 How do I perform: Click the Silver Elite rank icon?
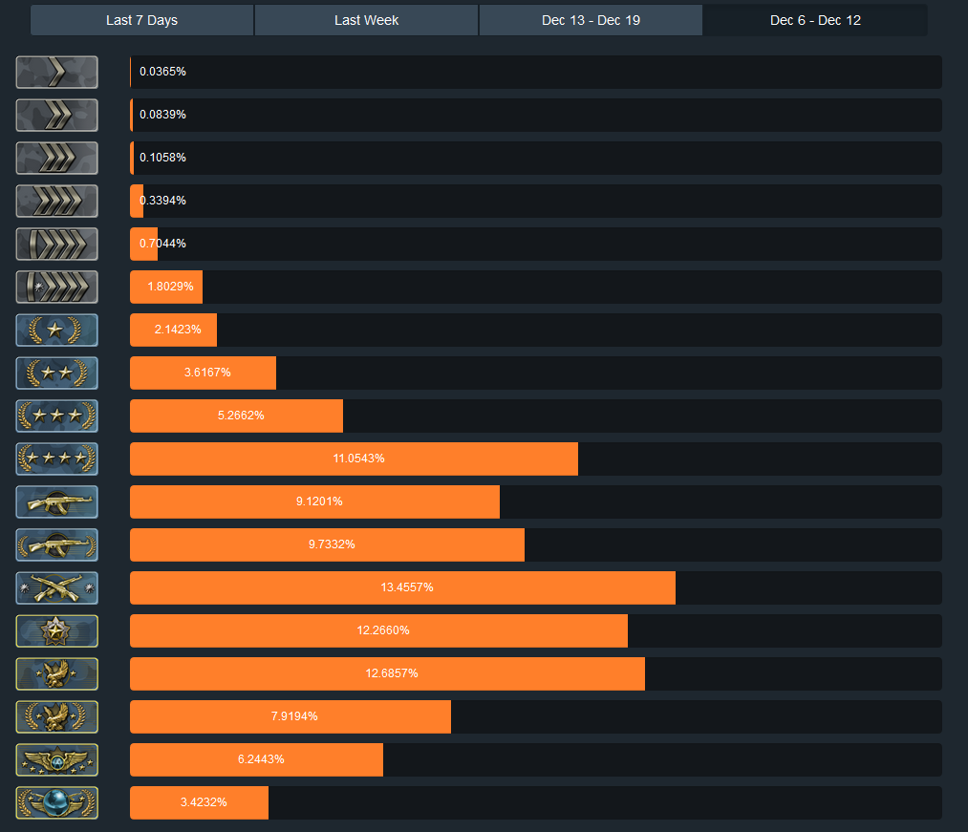coord(56,244)
